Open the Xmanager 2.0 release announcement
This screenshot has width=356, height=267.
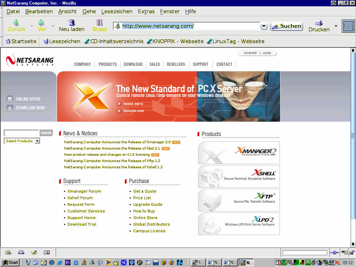(117, 142)
